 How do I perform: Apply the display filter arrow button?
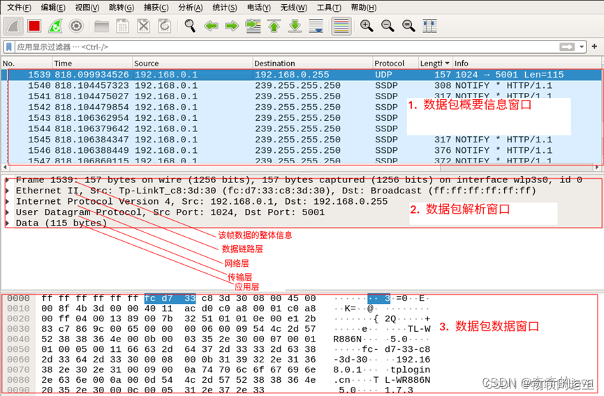pos(566,47)
